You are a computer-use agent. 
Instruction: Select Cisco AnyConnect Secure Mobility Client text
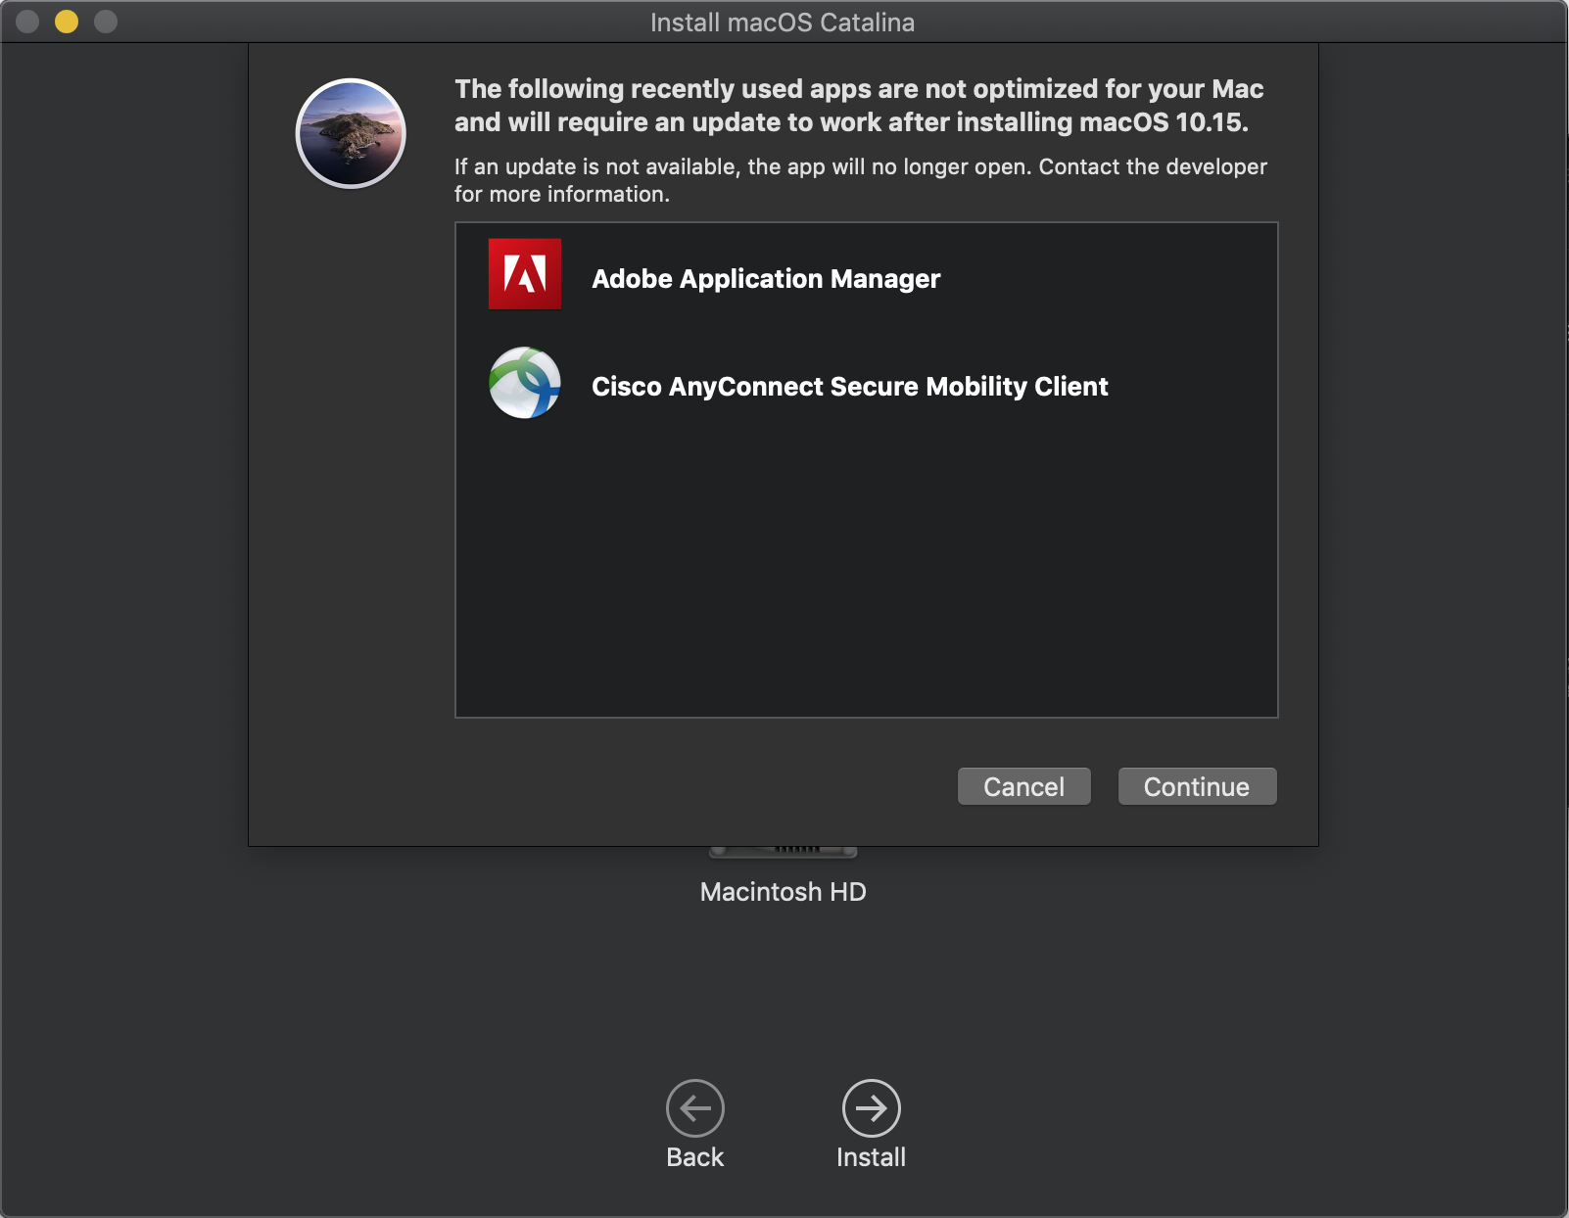[850, 387]
